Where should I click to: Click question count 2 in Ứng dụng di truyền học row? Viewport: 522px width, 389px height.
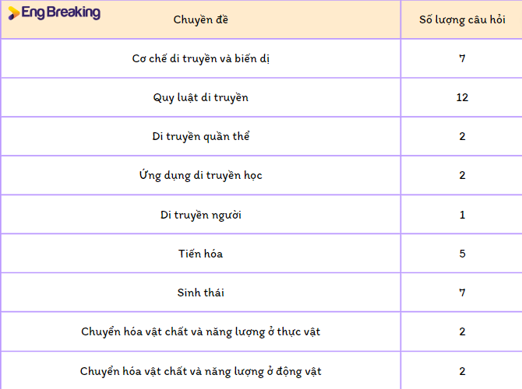click(462, 175)
